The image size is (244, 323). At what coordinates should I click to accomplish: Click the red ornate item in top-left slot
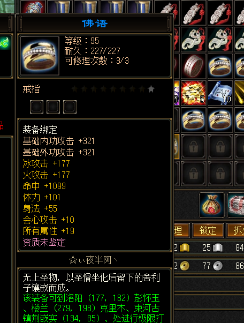click(33, 6)
